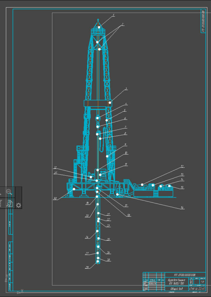Select callout number 9 beside derrick leg

click(x=125, y=144)
